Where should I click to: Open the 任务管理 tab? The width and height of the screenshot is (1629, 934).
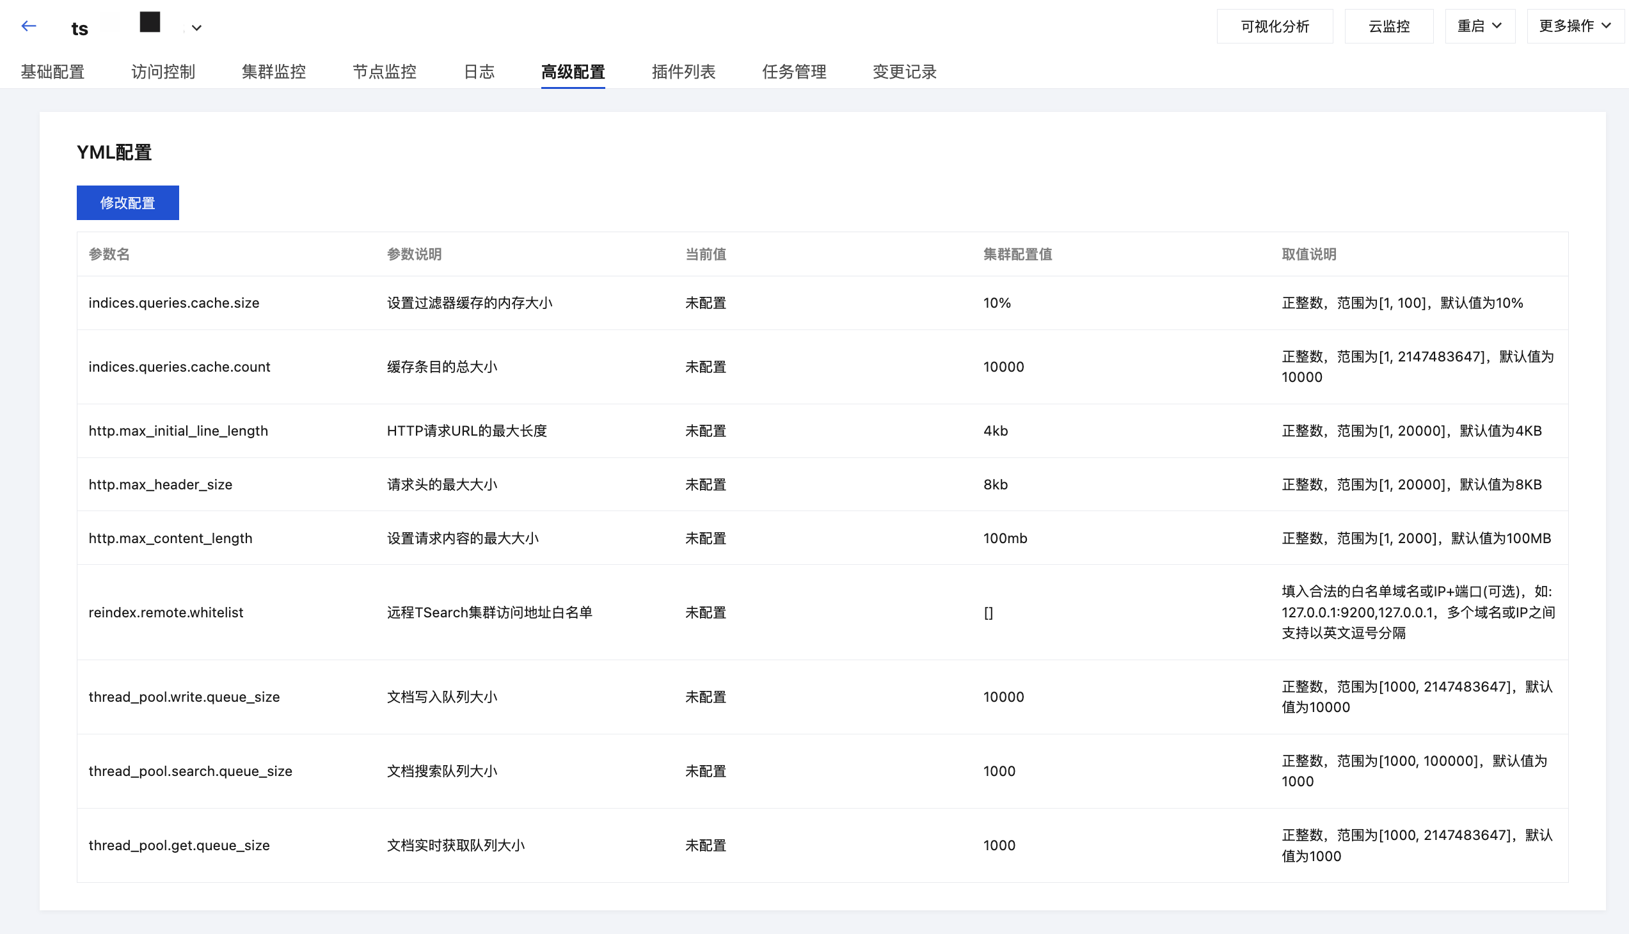(x=793, y=72)
